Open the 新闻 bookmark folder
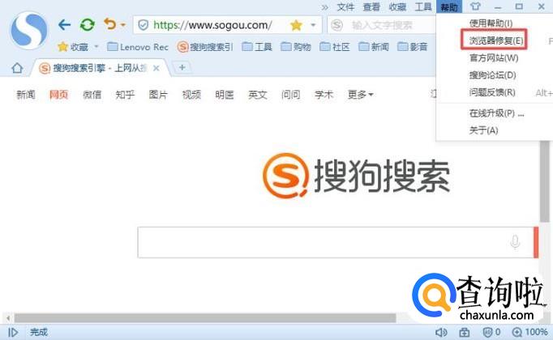This screenshot has width=553, height=340. (x=374, y=47)
